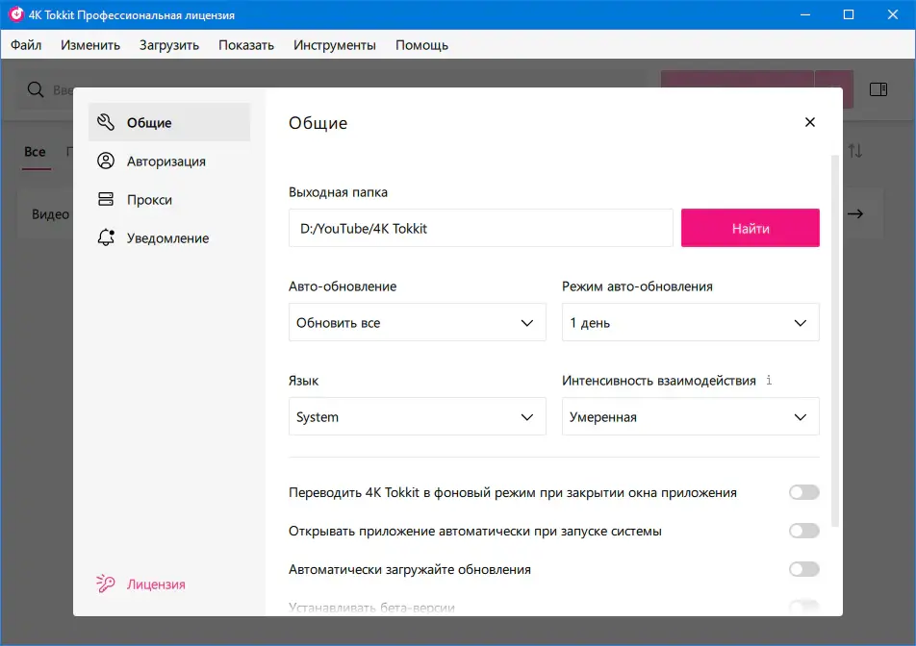Screen dimensions: 916x646
Task: Enable opening app automatically at system startup
Action: point(803,530)
